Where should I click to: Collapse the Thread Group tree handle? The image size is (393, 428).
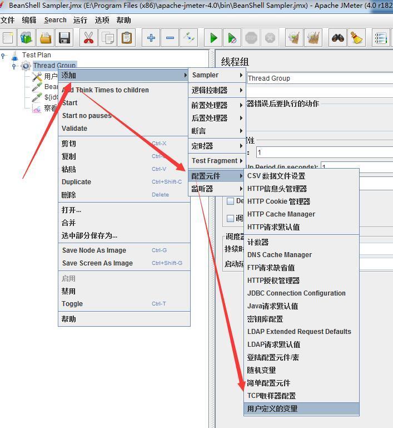[x=14, y=66]
